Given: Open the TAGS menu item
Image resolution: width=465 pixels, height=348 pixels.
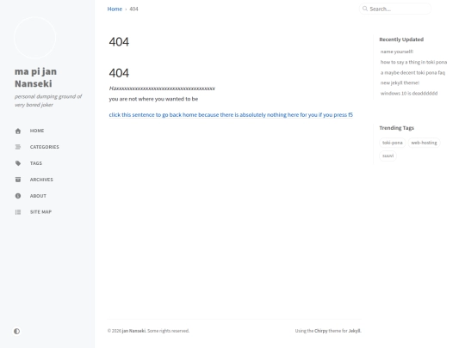Looking at the screenshot, I should point(36,163).
